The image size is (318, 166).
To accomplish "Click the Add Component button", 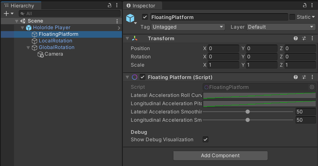I will coord(220,156).
